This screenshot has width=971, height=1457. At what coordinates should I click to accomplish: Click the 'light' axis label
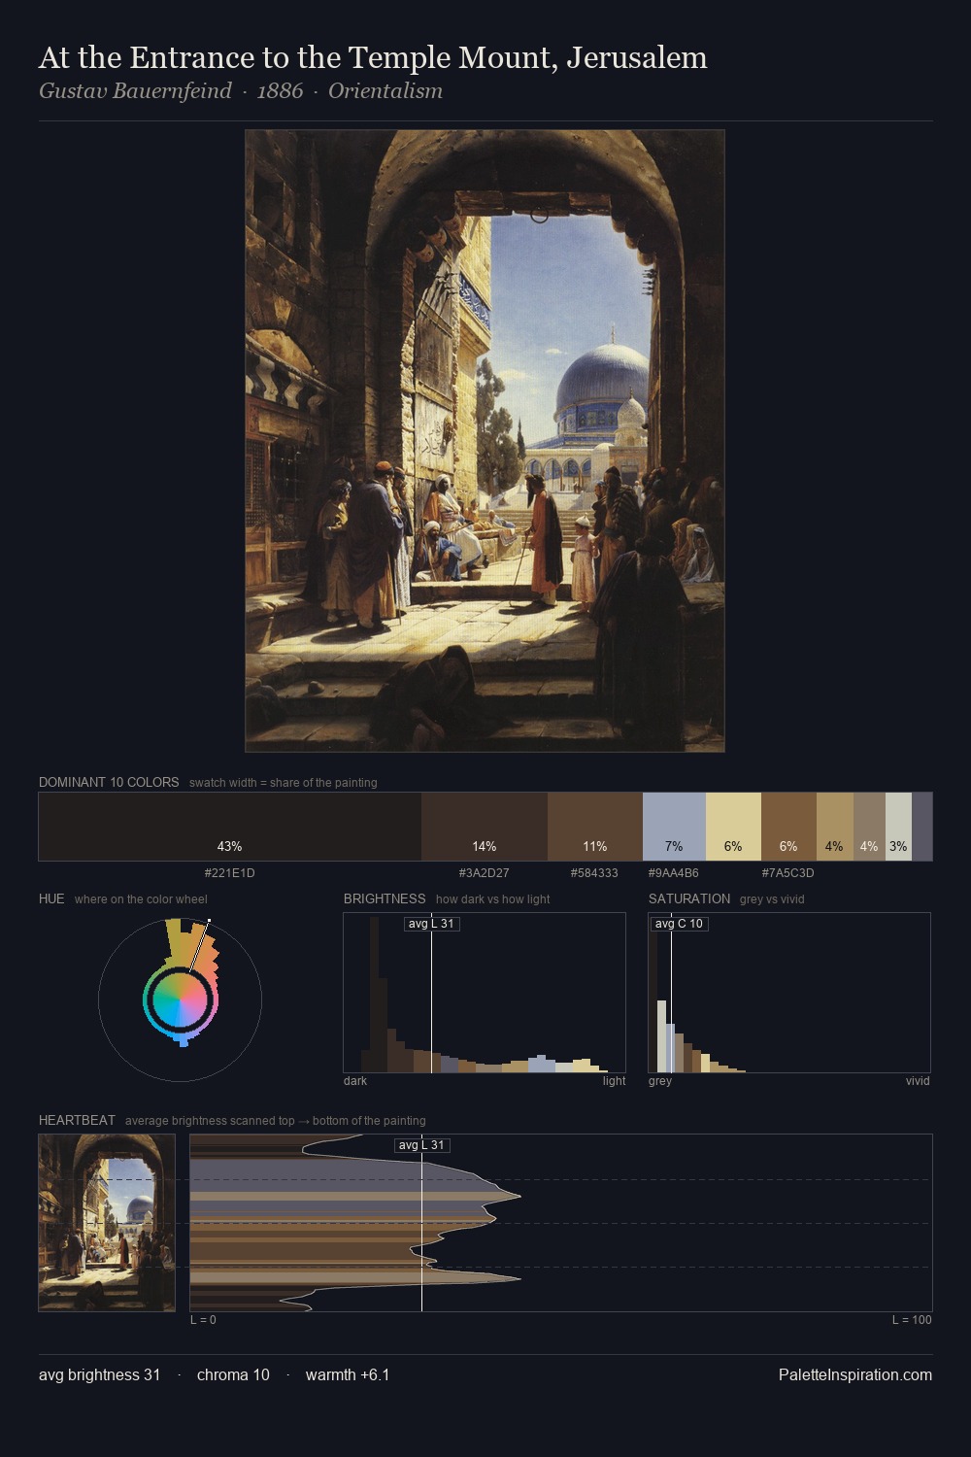tap(614, 1081)
